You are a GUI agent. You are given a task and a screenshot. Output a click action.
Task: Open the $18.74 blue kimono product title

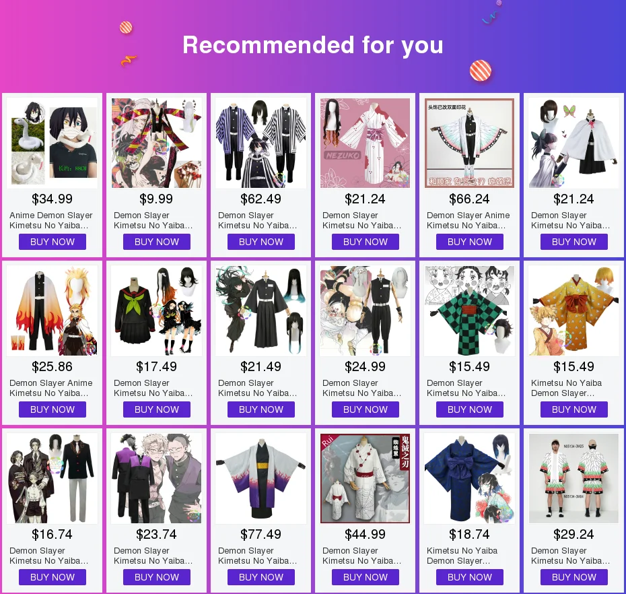[462, 556]
